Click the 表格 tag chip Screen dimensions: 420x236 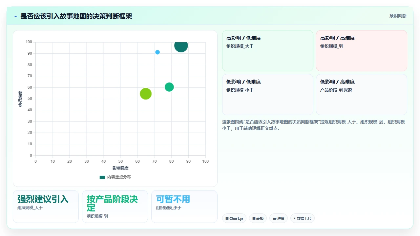258,218
